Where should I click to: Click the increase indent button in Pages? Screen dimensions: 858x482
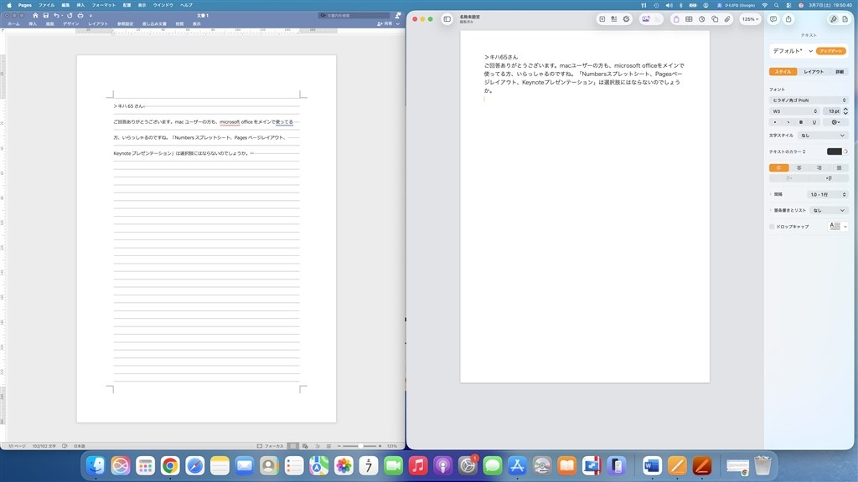point(829,178)
